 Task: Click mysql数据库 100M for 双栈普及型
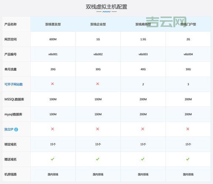coord(53,114)
